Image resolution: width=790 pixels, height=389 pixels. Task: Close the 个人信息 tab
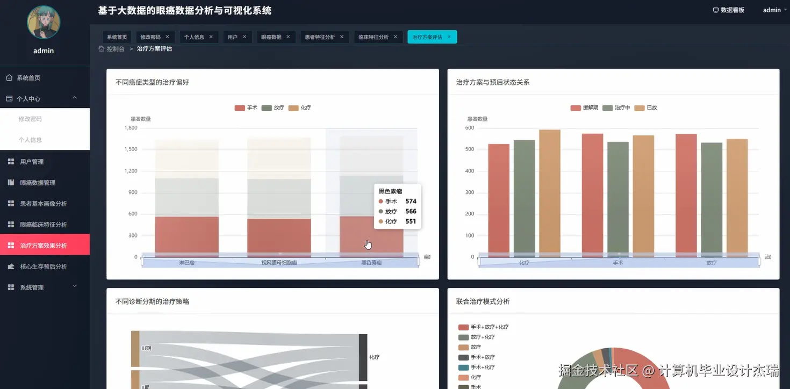tap(211, 37)
